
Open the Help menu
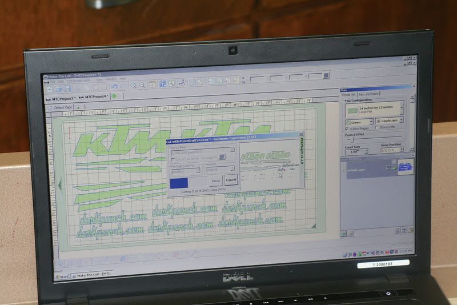click(x=122, y=79)
